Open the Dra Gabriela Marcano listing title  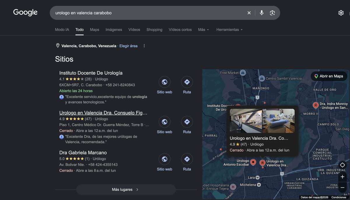coord(83,153)
